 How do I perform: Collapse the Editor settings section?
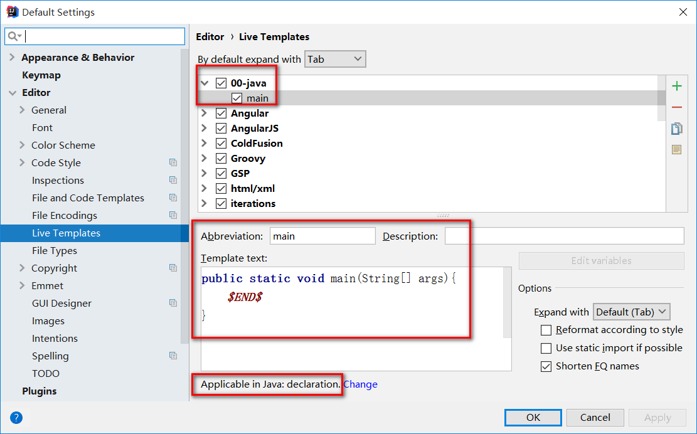pyautogui.click(x=12, y=93)
